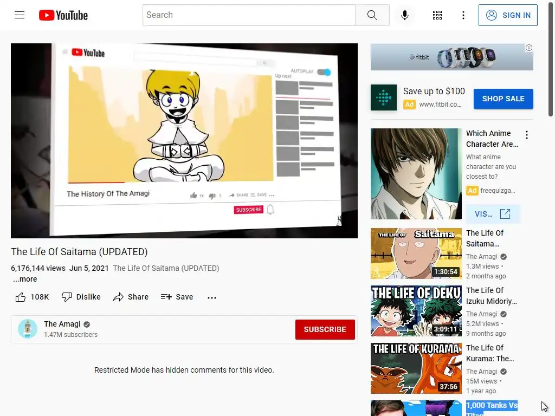Click Fitbit advertiser logo square
Image resolution: width=555 pixels, height=416 pixels.
coord(384,97)
